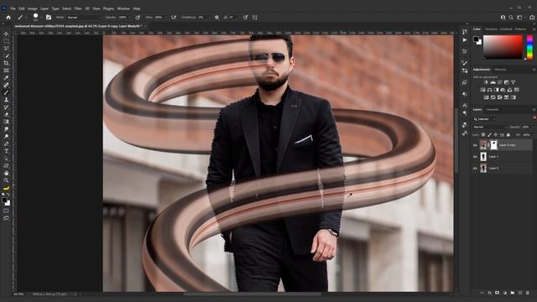The width and height of the screenshot is (537, 302).
Task: Add a Brightness/Contrast adjustment
Action: [486, 82]
